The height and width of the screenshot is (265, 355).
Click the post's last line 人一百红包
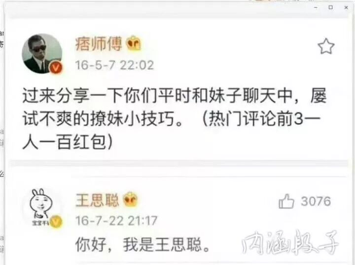pyautogui.click(x=68, y=142)
